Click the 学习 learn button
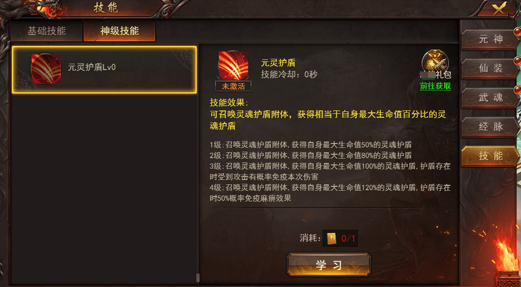The image size is (521, 287). tap(329, 265)
